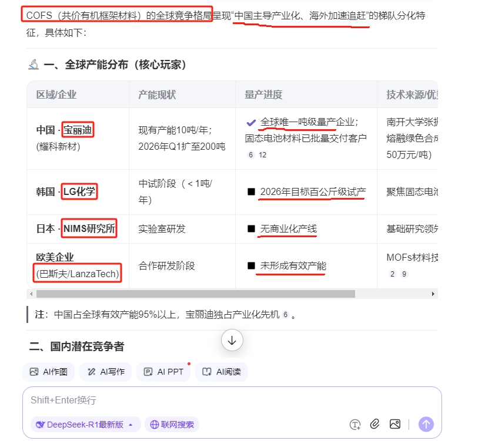Click the 全球唯一吨级量产企业 text
This screenshot has width=485, height=441.
[x=307, y=122]
